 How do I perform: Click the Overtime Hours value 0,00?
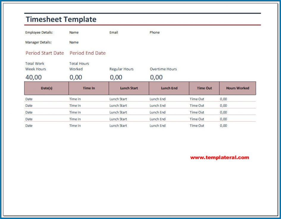tap(155, 77)
